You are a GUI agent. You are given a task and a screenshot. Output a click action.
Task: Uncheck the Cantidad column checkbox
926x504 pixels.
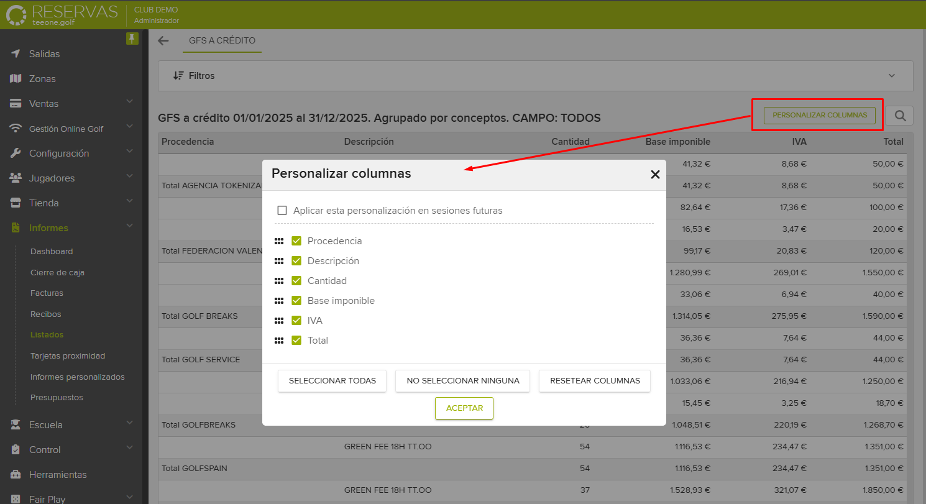tap(296, 280)
